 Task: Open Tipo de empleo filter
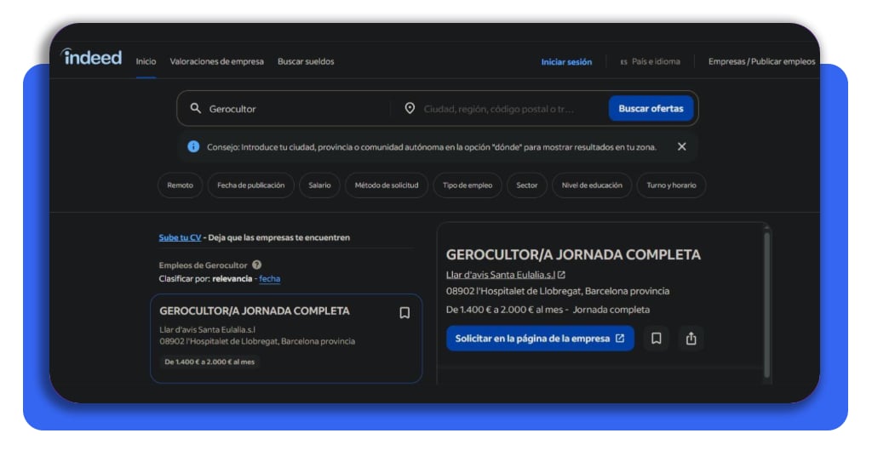(x=468, y=185)
